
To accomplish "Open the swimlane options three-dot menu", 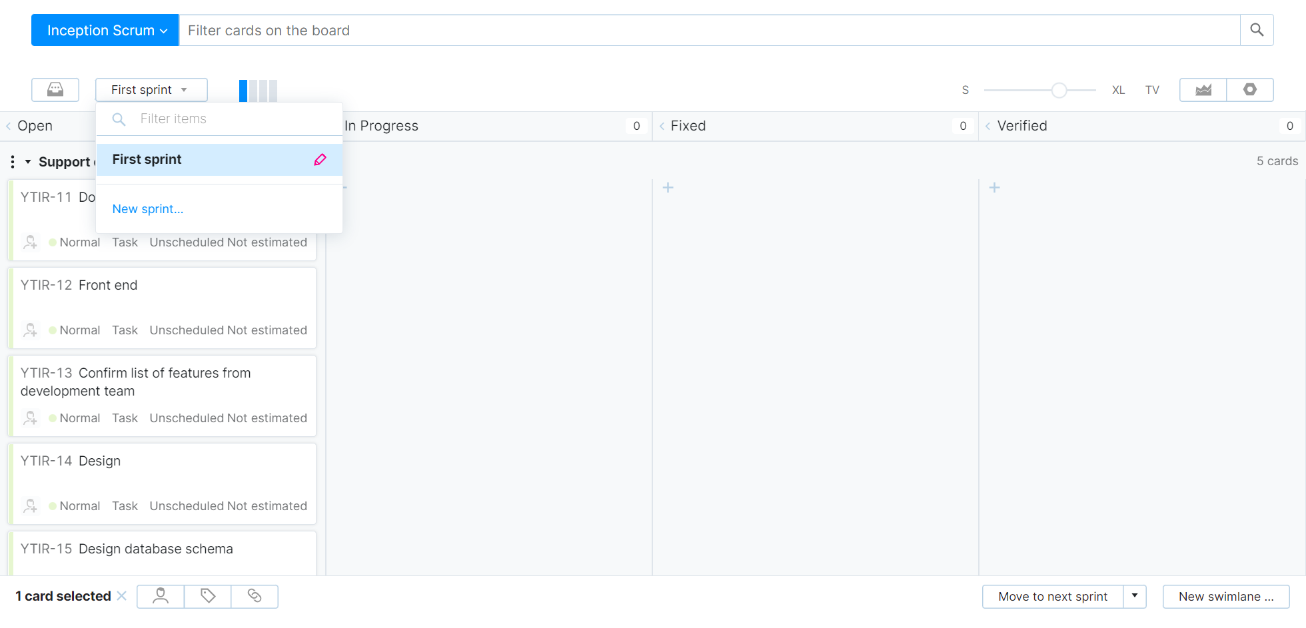I will (x=12, y=161).
